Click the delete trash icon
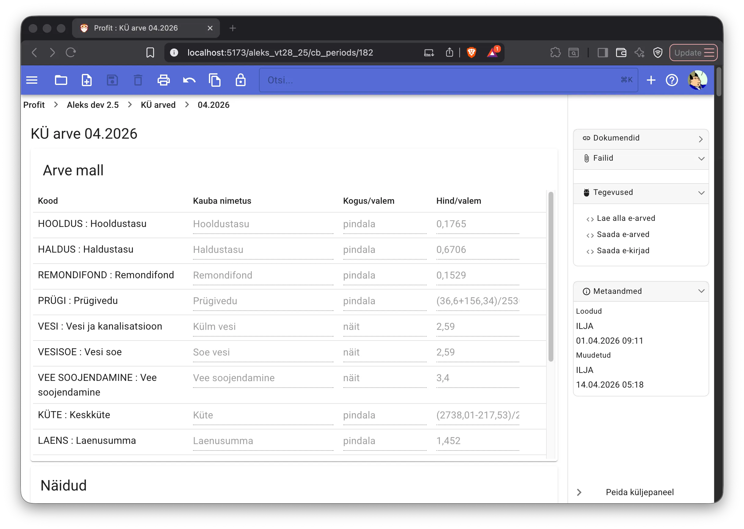744x529 pixels. [x=138, y=80]
